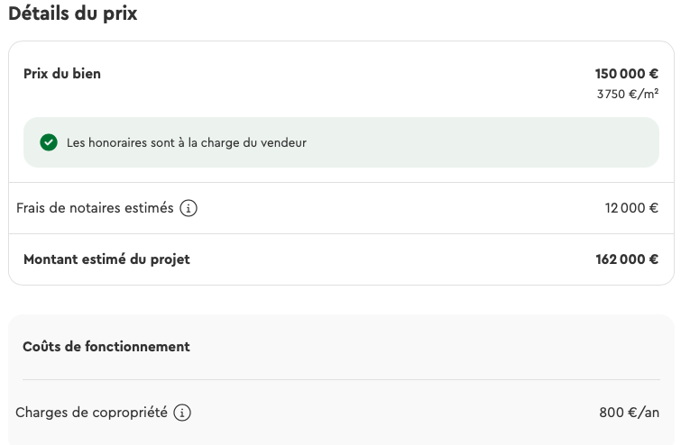Click the Frais de notaires estimés label
This screenshot has width=681, height=445.
(95, 208)
